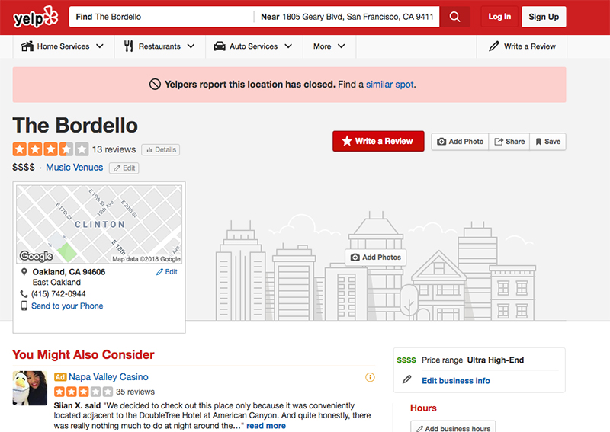Click the phone icon beside Send to your Phone
The height and width of the screenshot is (432, 610).
[24, 306]
